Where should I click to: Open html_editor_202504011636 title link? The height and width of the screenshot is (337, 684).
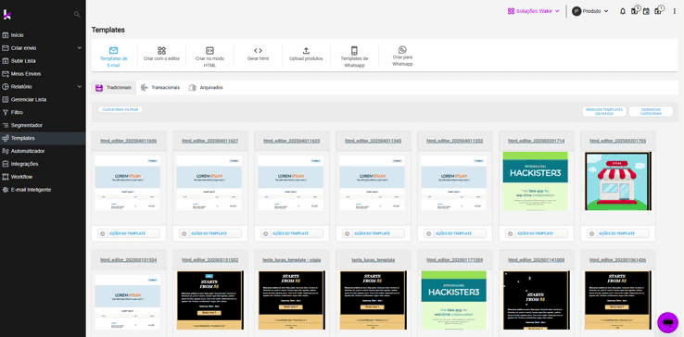point(129,141)
